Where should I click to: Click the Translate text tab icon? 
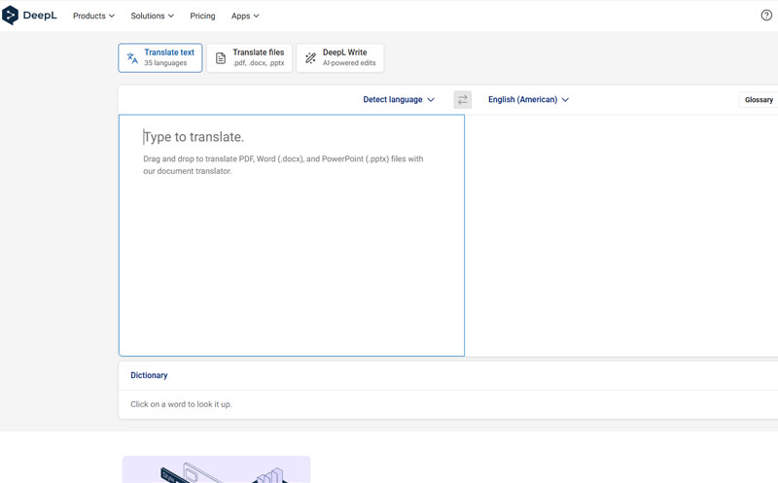point(132,58)
